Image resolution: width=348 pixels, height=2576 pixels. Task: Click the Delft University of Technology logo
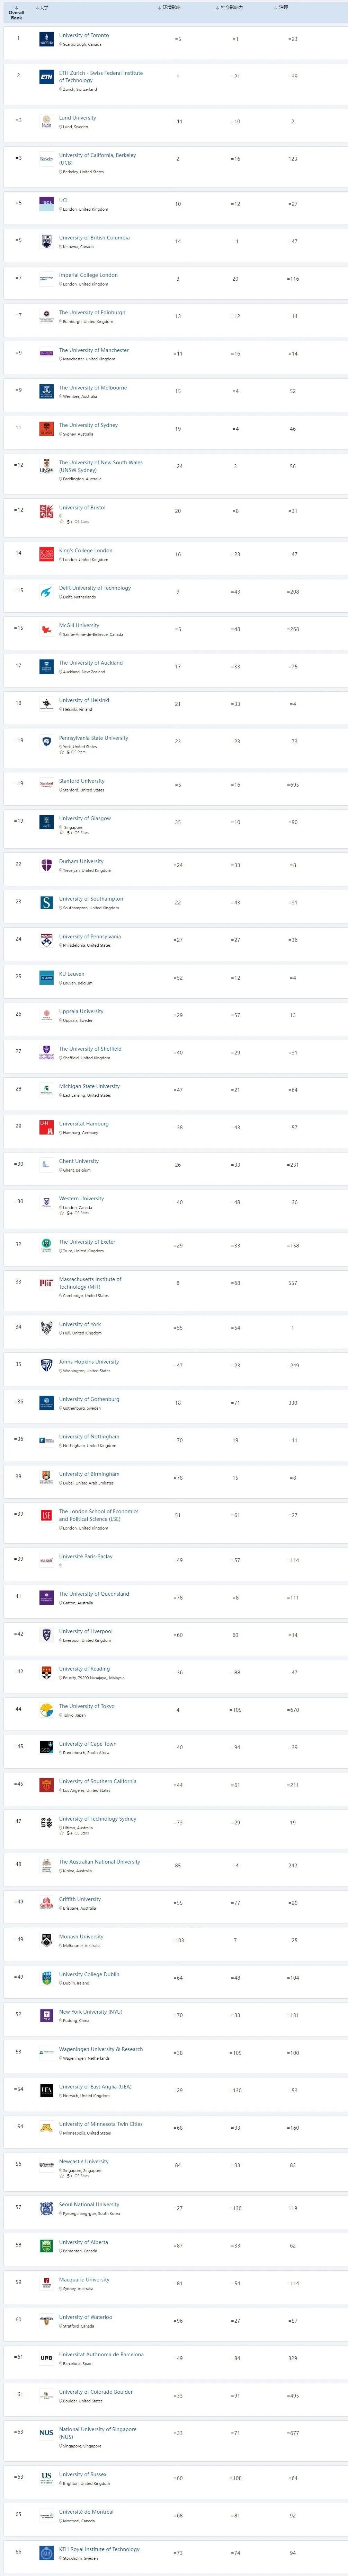(46, 592)
